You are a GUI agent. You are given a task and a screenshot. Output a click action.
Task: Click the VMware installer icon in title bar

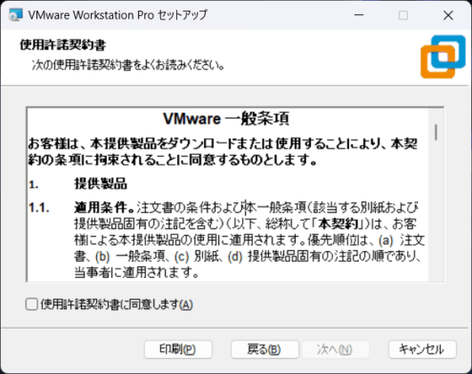coord(16,15)
